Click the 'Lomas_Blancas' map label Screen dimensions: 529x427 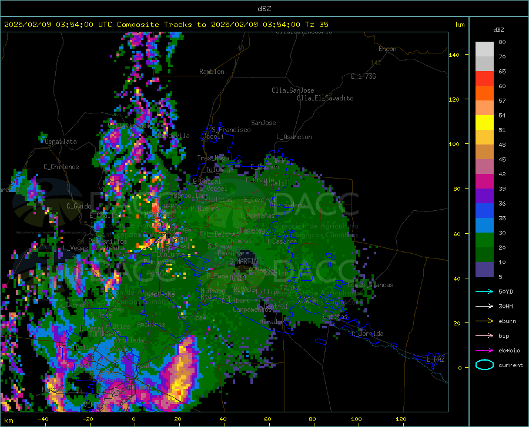pyautogui.click(x=370, y=285)
